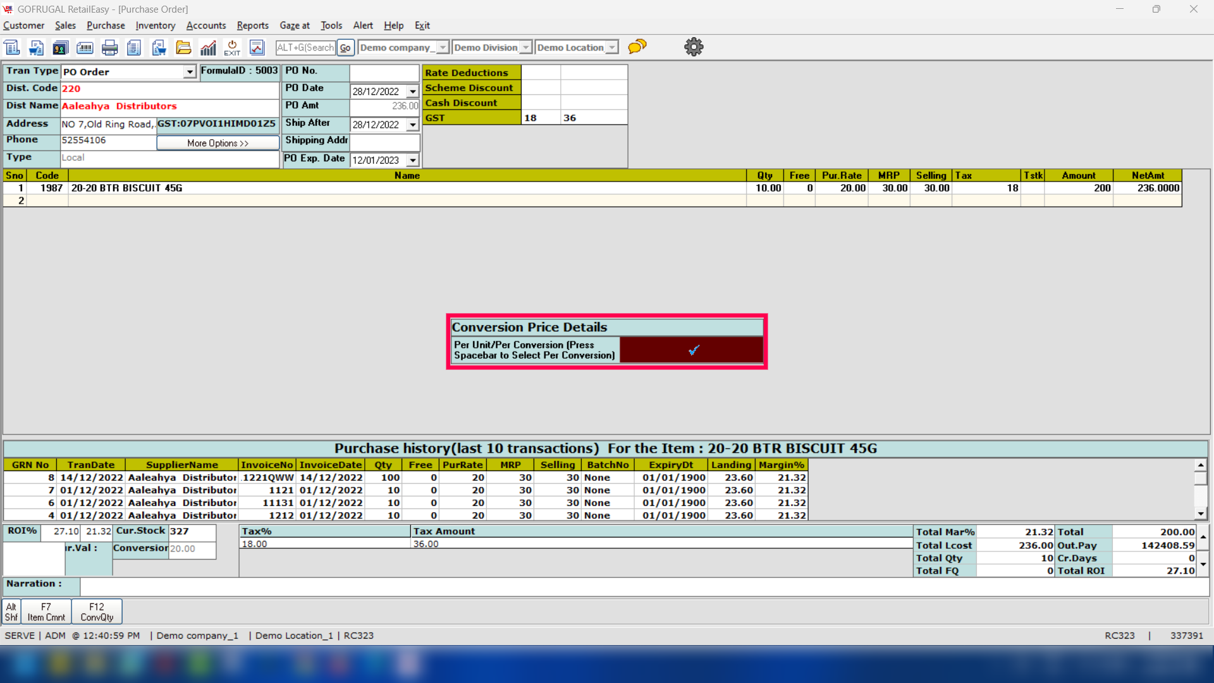The width and height of the screenshot is (1214, 683).
Task: Click the bar chart growth icon
Action: (x=208, y=47)
